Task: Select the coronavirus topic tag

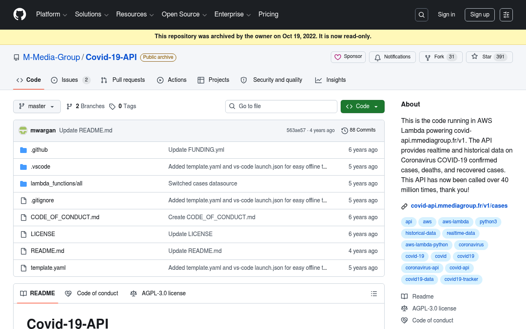Action: pos(471,245)
